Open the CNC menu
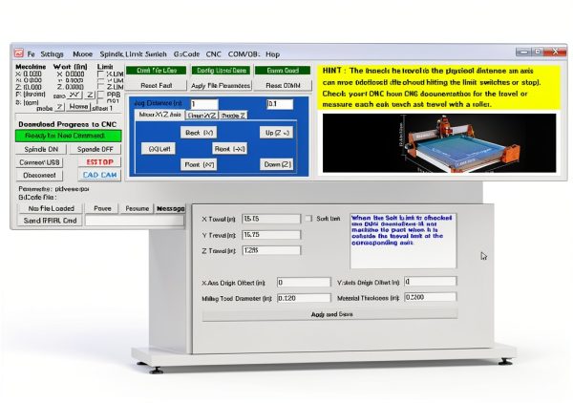This screenshot has height=403, width=573. point(213,54)
